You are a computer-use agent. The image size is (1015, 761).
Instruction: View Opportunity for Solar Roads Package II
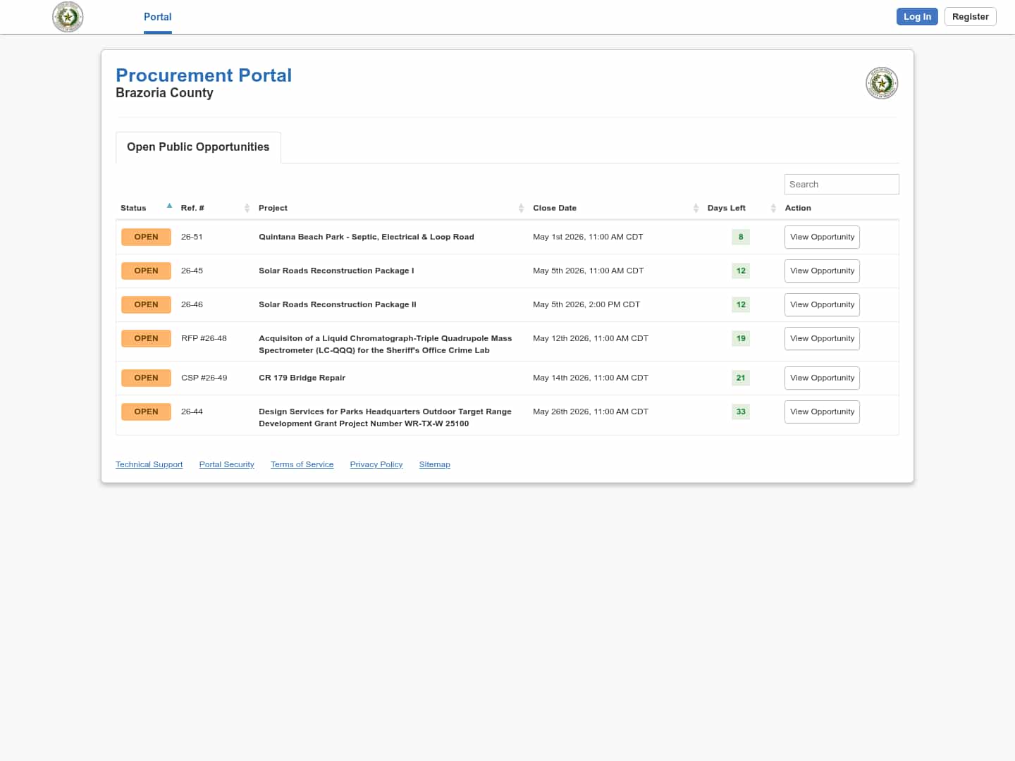(822, 304)
